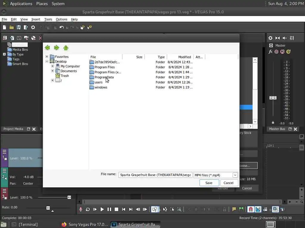This screenshot has height=228, width=305.
Task: Click the Stop button in transport
Action: [116, 209]
